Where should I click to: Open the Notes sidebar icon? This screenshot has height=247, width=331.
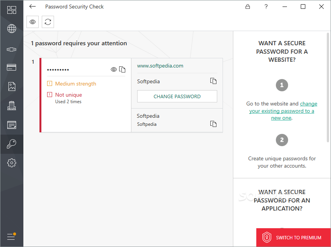[x=11, y=125]
